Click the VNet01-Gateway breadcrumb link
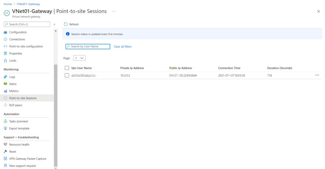The width and height of the screenshot is (325, 169). click(28, 4)
